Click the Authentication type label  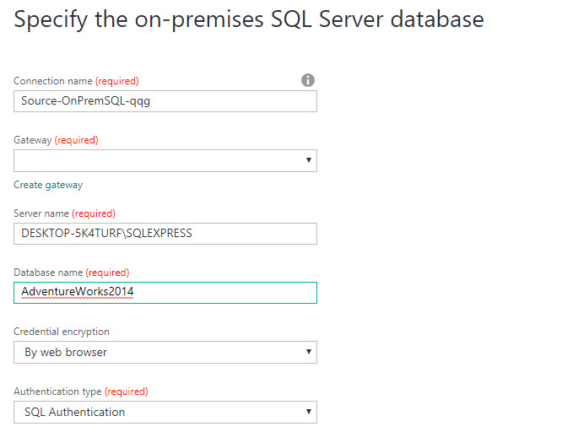[x=57, y=391]
